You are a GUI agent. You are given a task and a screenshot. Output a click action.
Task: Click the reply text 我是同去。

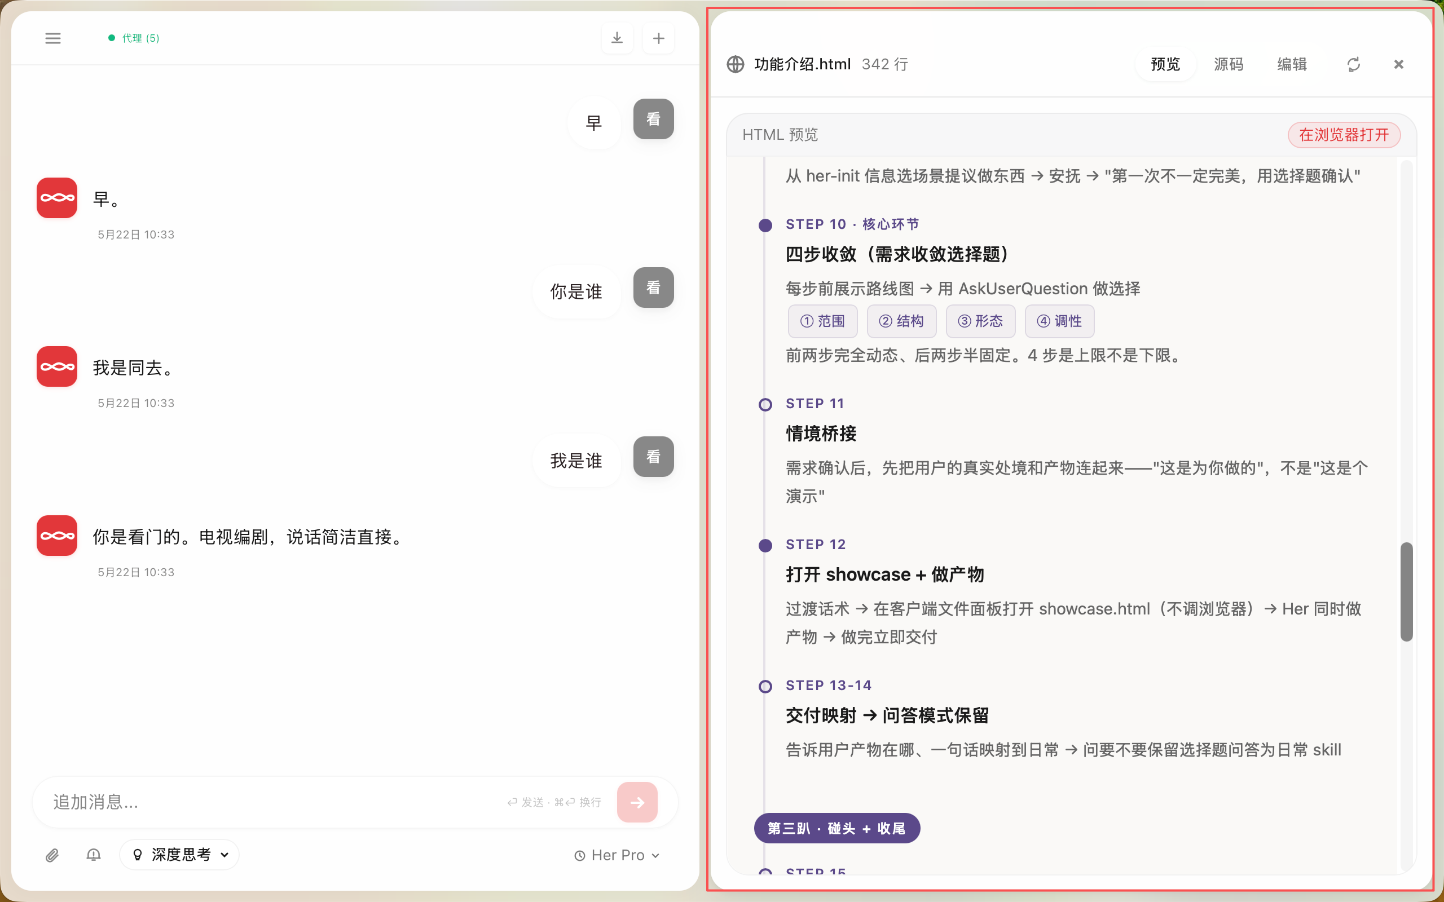click(x=134, y=368)
